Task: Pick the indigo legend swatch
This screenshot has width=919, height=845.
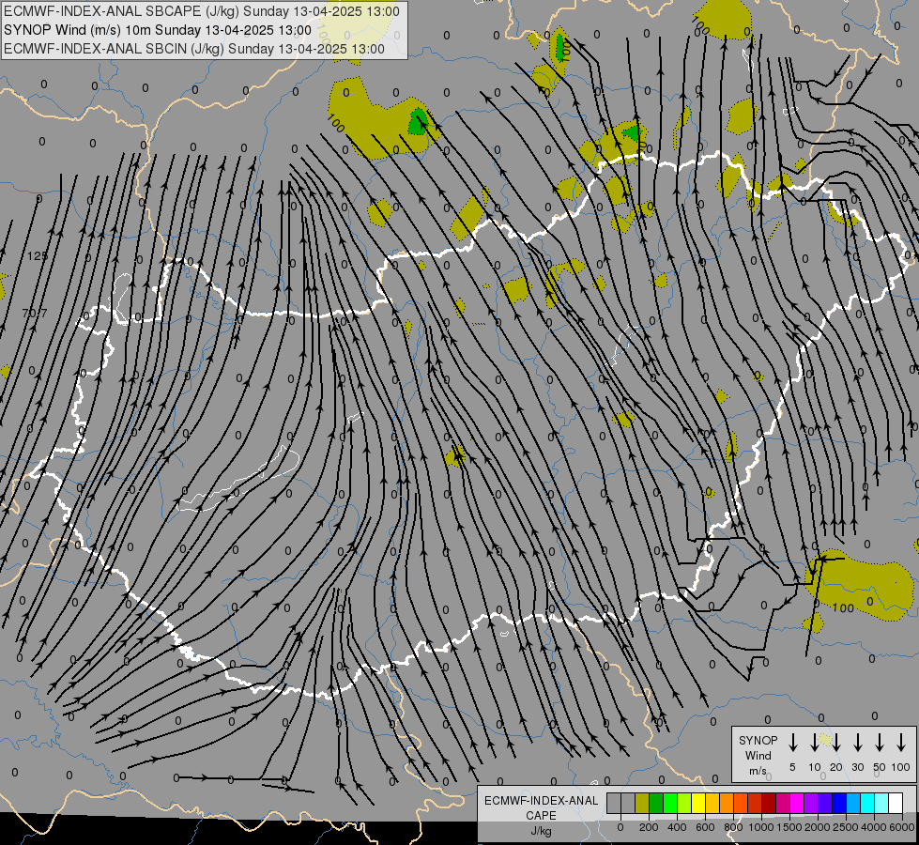Action: tap(826, 803)
